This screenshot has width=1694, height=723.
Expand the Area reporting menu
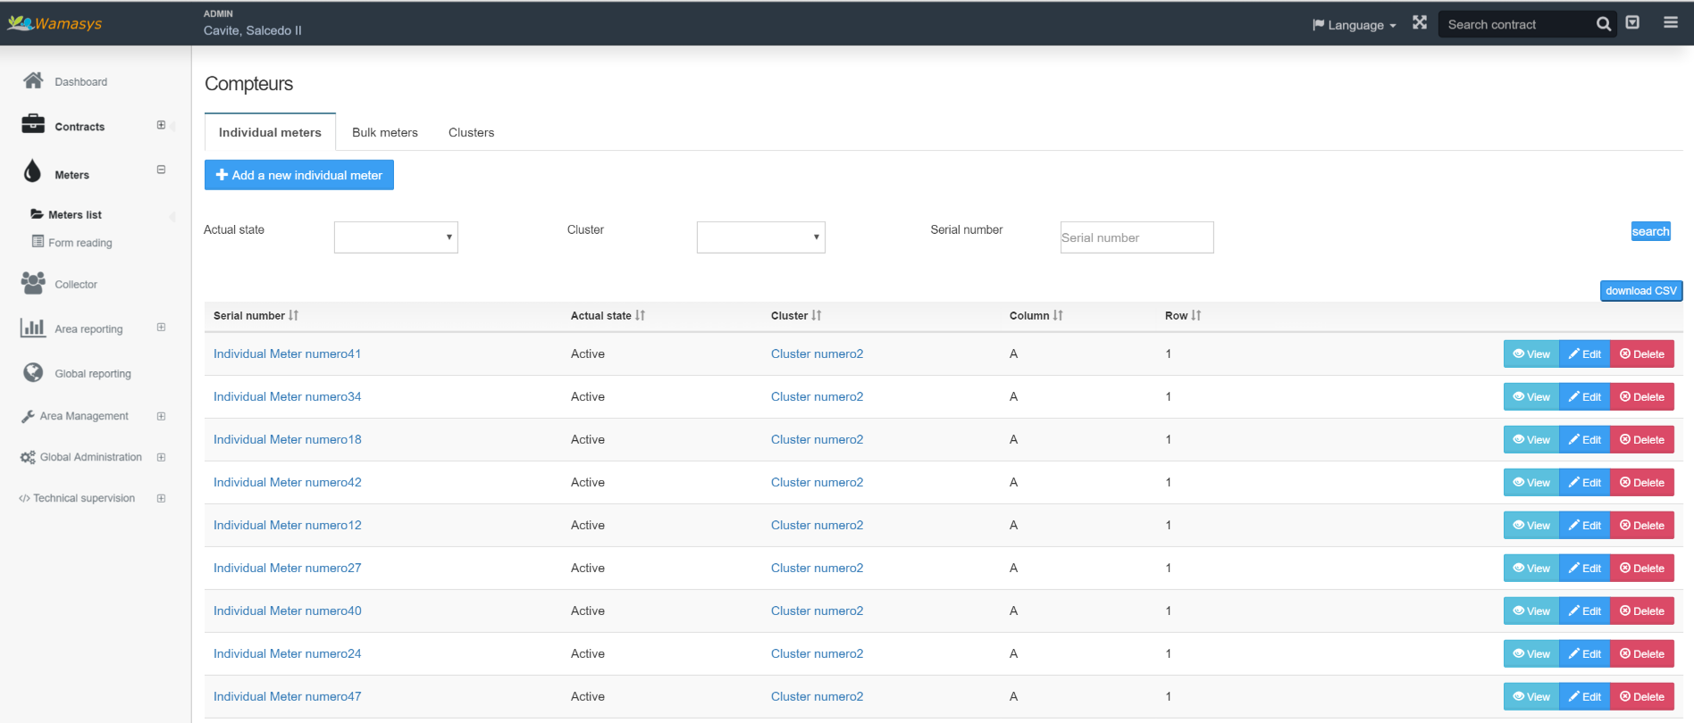pyautogui.click(x=161, y=328)
